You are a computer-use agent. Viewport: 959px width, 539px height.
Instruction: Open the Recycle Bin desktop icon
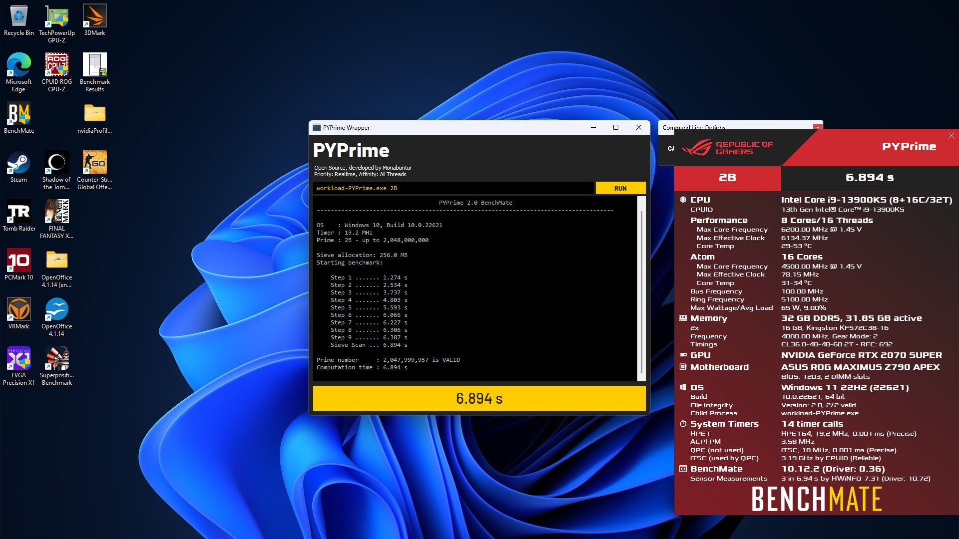(x=19, y=20)
